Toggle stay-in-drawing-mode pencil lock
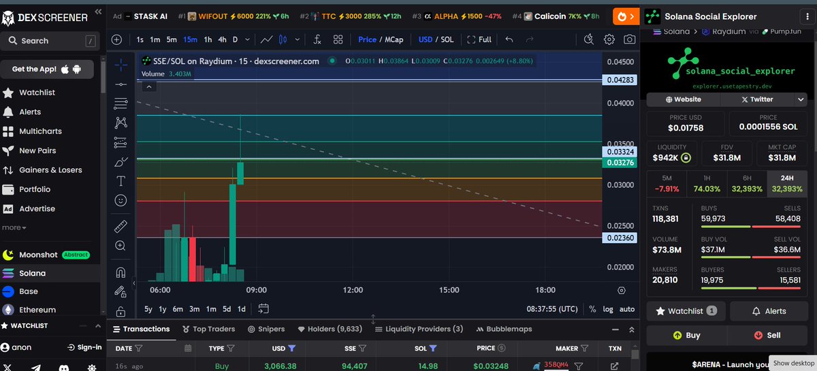The width and height of the screenshot is (817, 371). (x=121, y=291)
